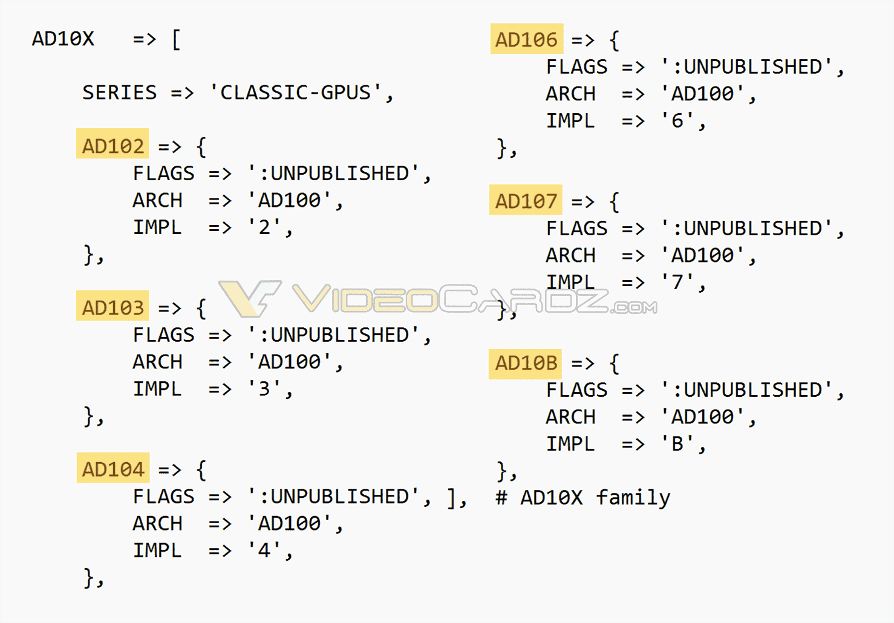894x623 pixels.
Task: Click 'AD100' value in the AD102 block
Action: [x=290, y=200]
